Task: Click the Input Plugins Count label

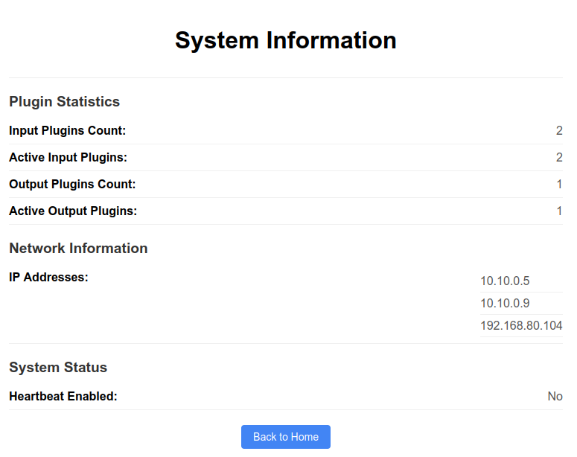Action: 67,131
